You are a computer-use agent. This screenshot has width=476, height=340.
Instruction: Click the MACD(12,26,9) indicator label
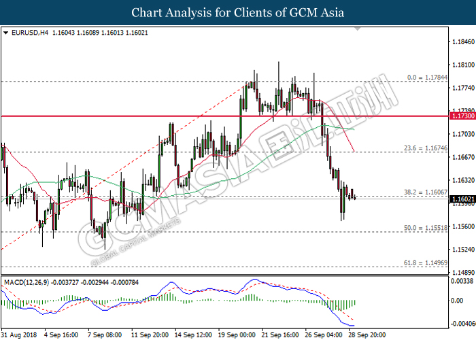[x=27, y=279]
